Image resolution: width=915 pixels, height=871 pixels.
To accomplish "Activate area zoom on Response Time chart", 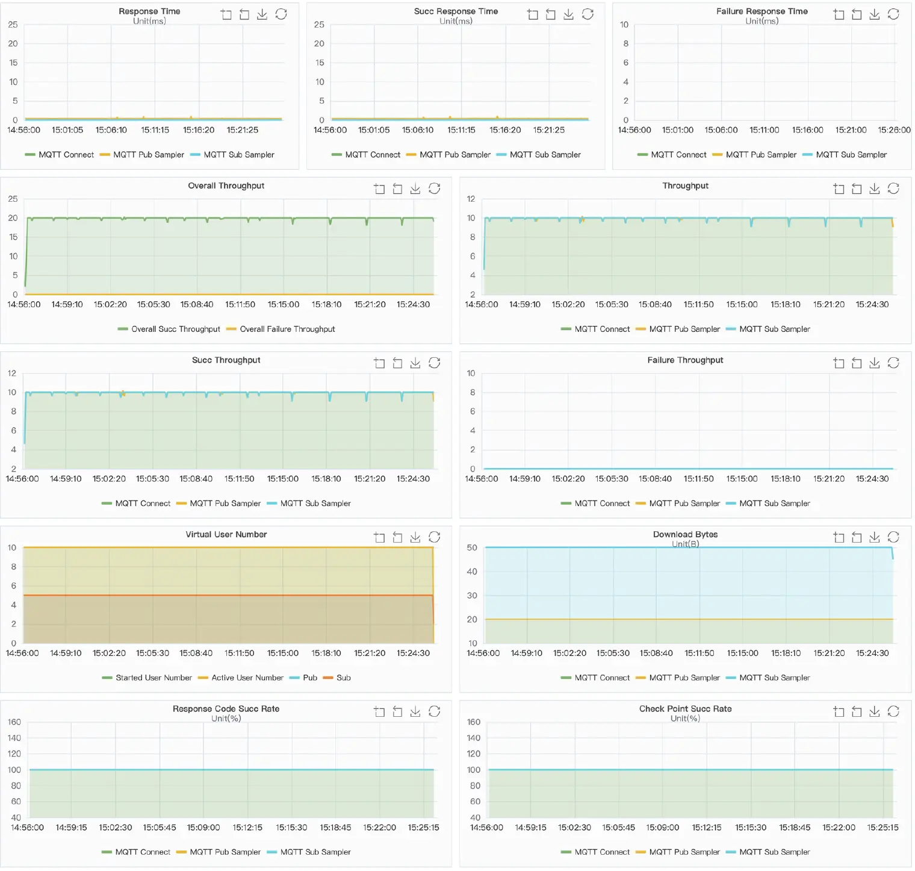I will pos(226,14).
